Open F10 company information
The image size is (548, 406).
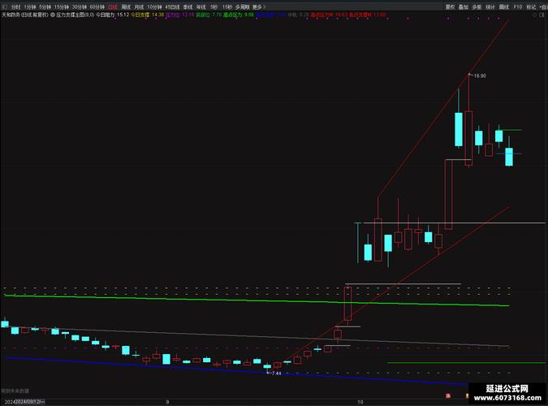[517, 6]
